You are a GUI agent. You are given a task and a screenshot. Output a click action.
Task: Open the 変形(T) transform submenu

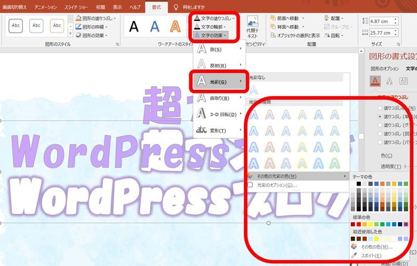point(219,130)
